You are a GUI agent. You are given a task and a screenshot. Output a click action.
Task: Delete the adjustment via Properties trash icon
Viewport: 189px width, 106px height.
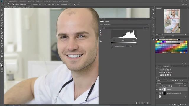click(x=148, y=103)
